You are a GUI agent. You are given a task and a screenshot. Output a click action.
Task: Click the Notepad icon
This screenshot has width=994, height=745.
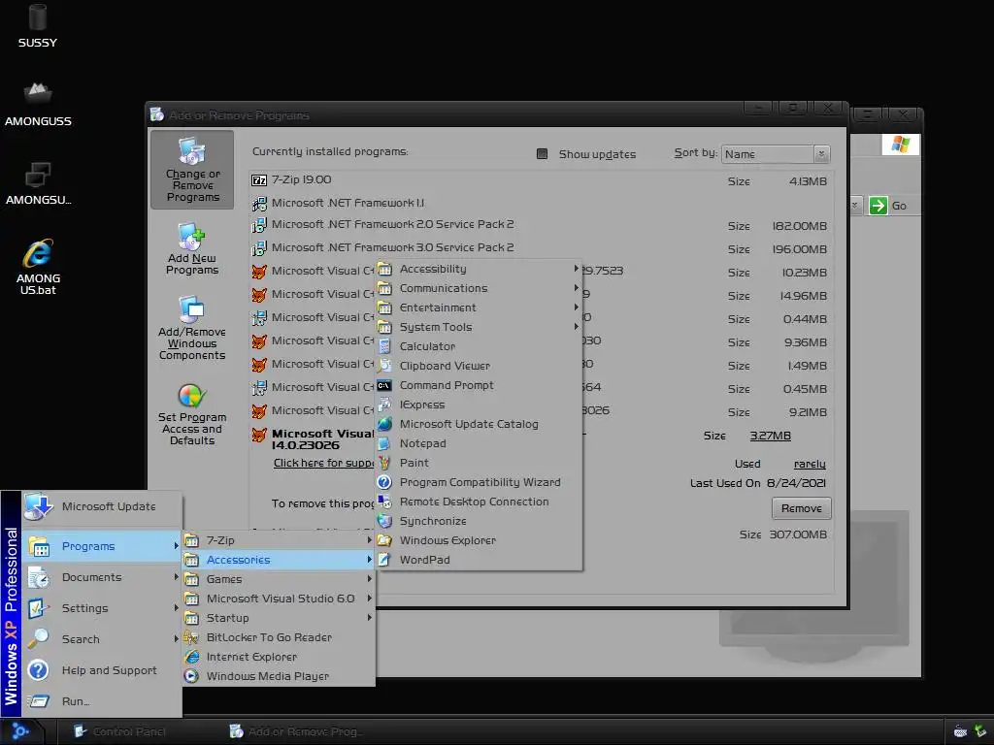[x=384, y=443]
